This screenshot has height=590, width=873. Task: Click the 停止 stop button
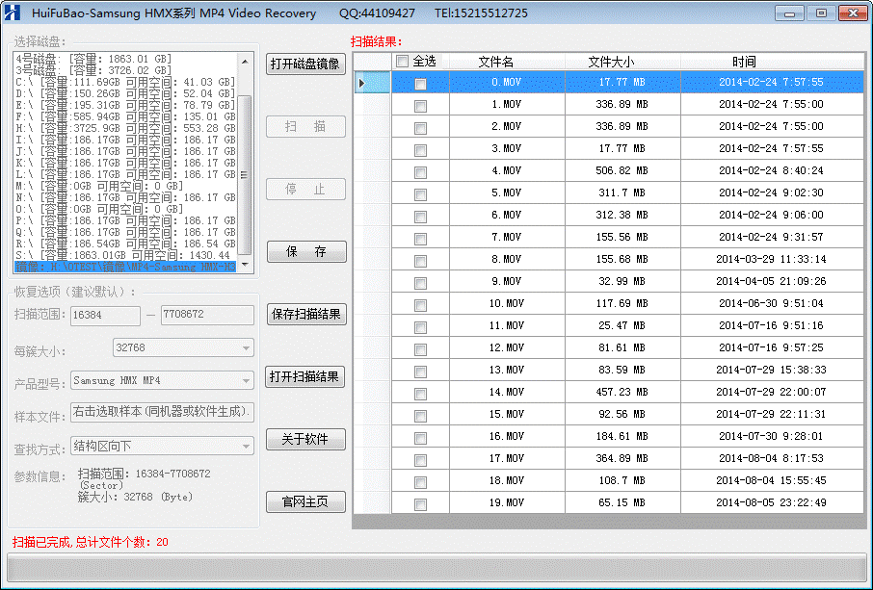click(x=305, y=189)
